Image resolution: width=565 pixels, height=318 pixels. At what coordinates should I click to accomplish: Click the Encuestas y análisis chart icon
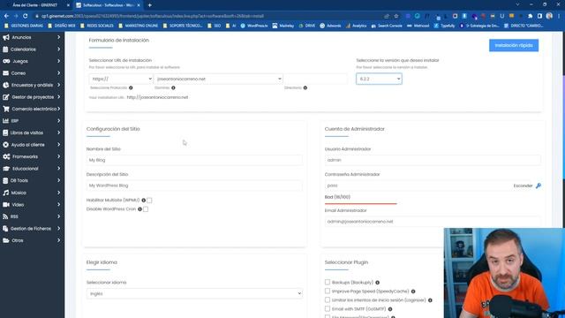6,85
